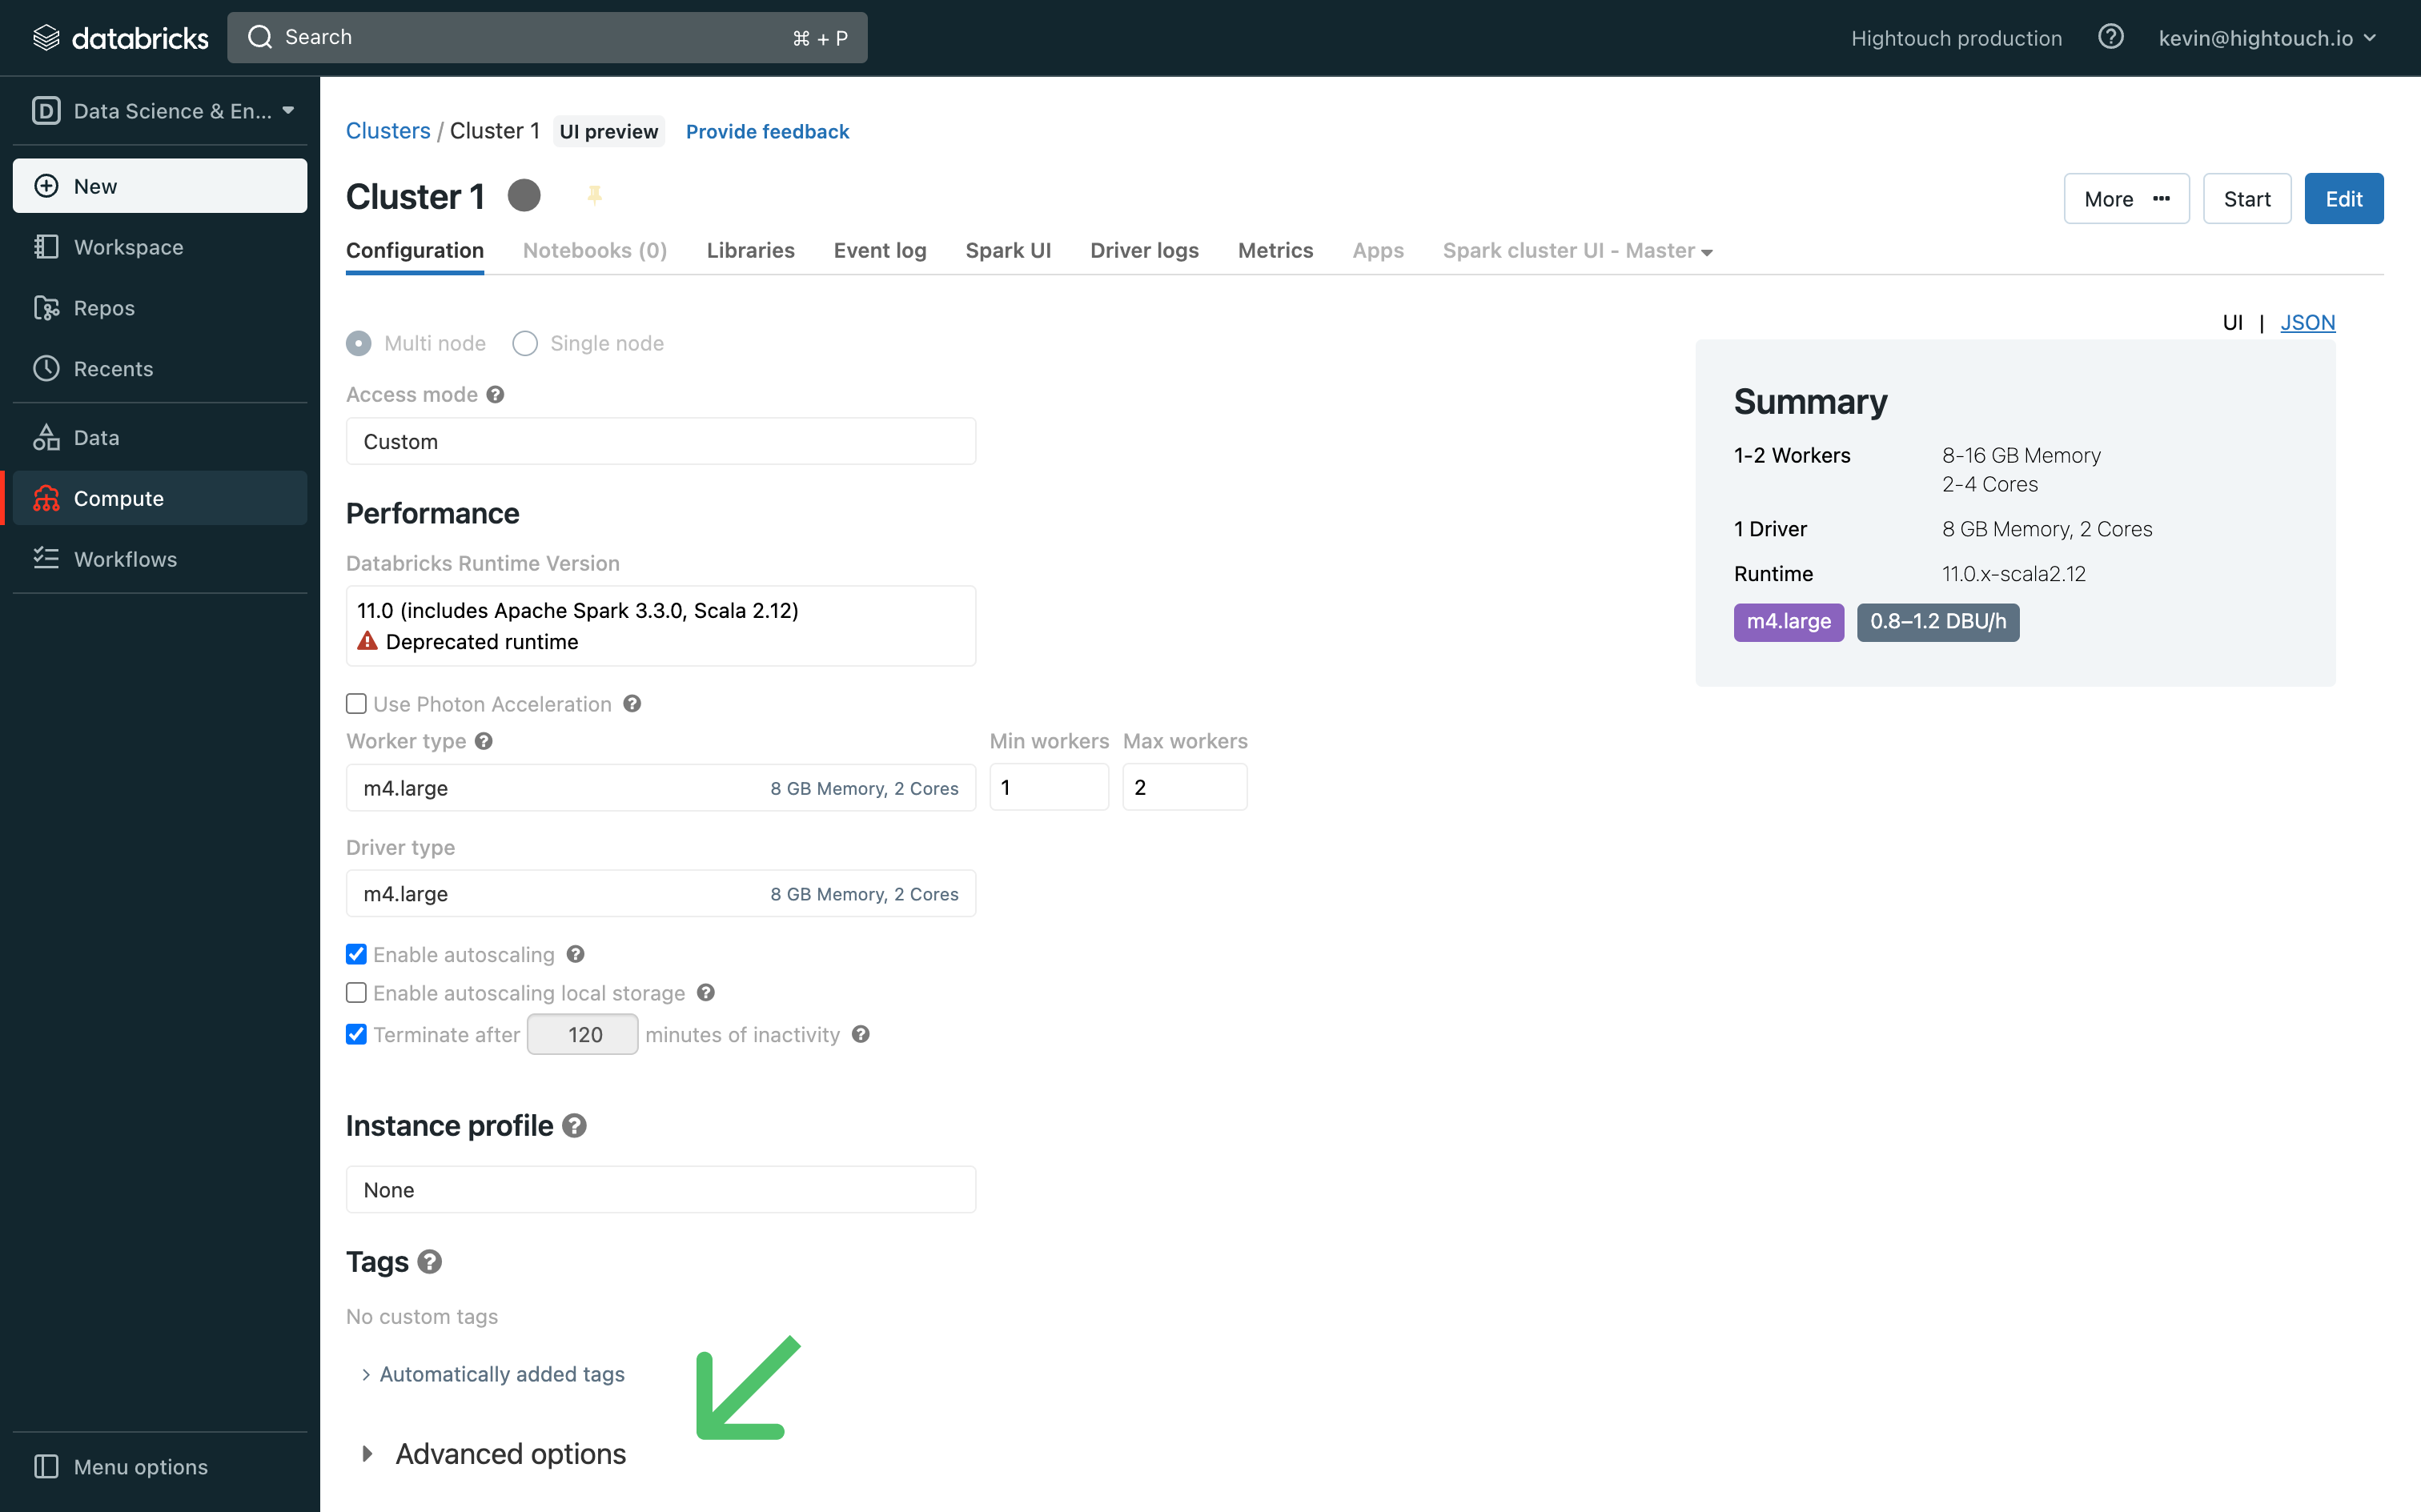Click the New sidebar icon
Viewport: 2421px width, 1512px height.
tap(49, 185)
